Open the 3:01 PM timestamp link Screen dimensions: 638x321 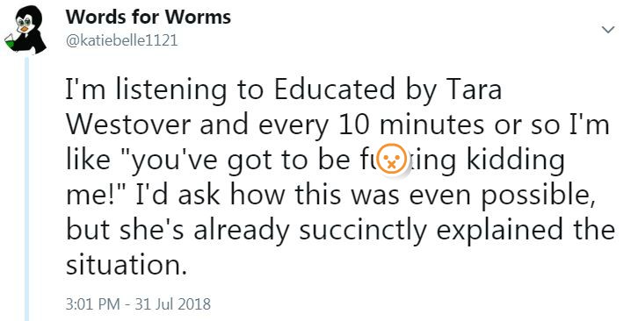click(x=93, y=304)
